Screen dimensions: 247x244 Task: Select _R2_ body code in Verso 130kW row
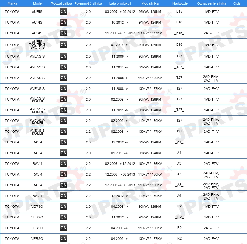(179, 239)
